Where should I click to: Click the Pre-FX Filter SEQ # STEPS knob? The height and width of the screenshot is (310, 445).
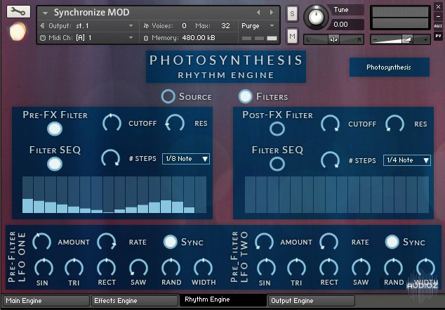(x=110, y=158)
